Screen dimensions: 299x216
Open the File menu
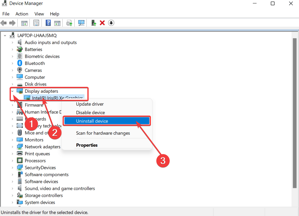coord(6,14)
